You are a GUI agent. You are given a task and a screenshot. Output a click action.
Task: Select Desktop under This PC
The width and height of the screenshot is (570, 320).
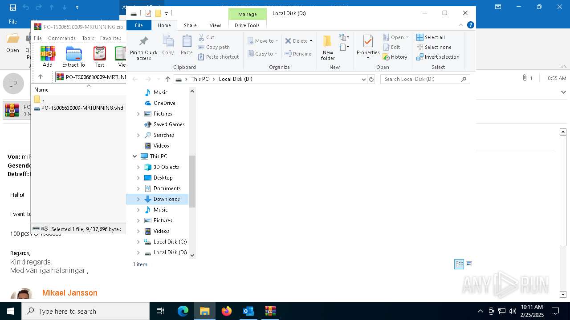click(163, 178)
